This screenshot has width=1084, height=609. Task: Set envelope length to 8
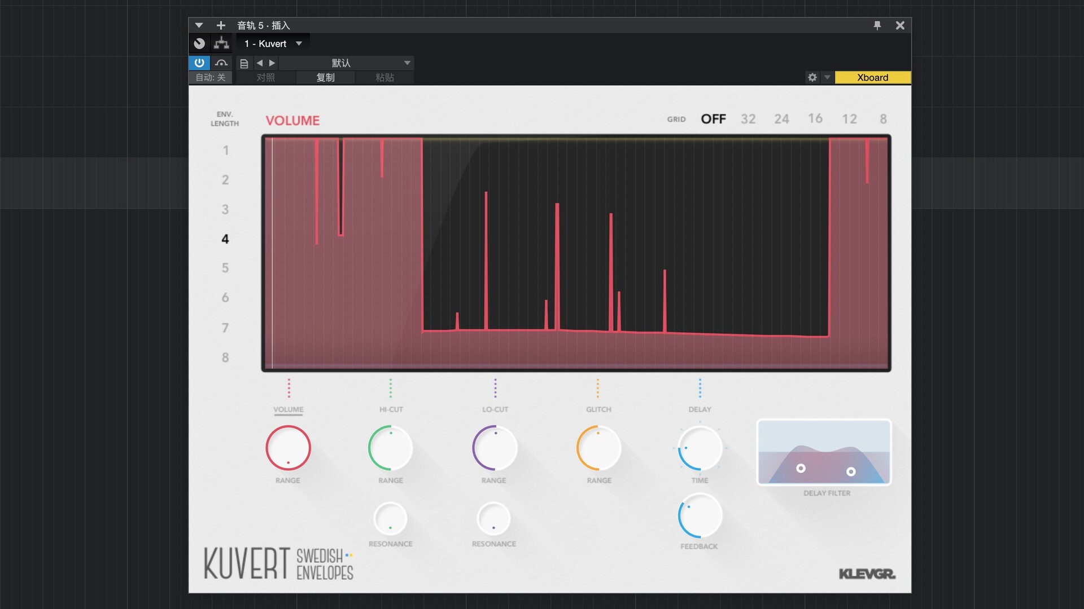pos(225,358)
